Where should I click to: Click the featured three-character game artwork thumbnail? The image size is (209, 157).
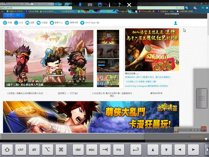coord(49,59)
